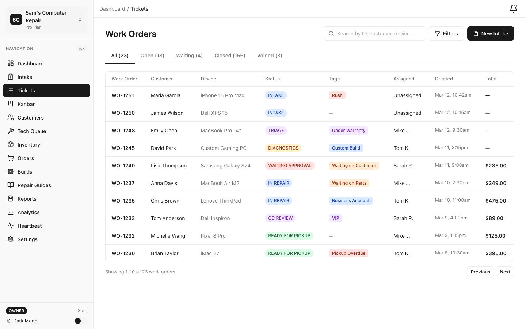Switch to the Closed (156) tab
This screenshot has width=526, height=329.
coord(229,56)
